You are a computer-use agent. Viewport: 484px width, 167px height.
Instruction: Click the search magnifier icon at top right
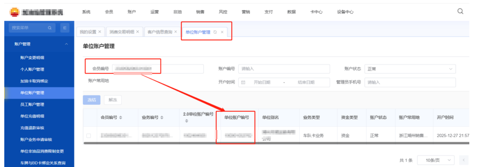pyautogui.click(x=460, y=11)
